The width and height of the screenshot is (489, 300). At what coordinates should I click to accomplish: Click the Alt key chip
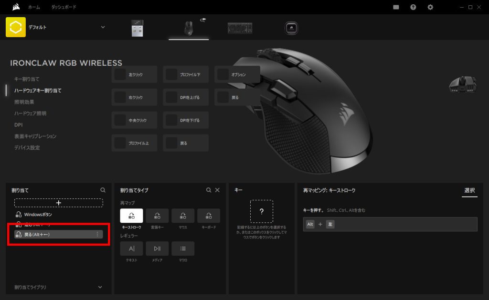[x=310, y=224]
